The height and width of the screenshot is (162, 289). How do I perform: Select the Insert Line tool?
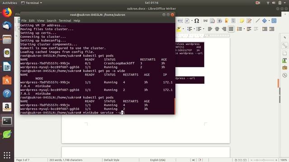pos(257,21)
